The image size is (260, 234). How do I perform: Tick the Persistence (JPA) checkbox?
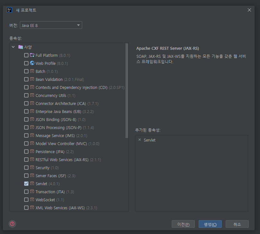[x=26, y=152]
